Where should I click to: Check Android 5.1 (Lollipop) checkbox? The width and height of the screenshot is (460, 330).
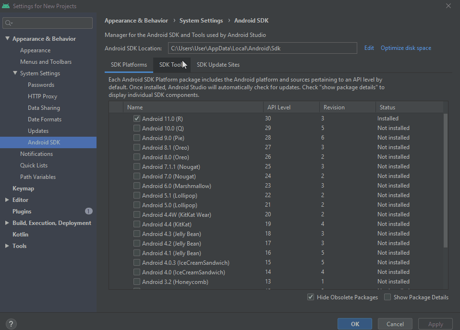[137, 195]
